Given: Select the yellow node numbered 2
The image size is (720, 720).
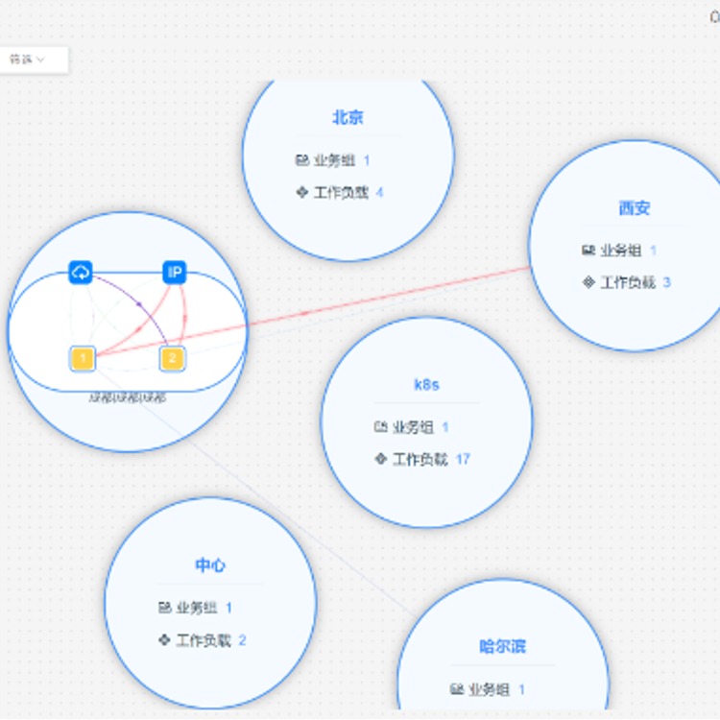Looking at the screenshot, I should click(173, 358).
